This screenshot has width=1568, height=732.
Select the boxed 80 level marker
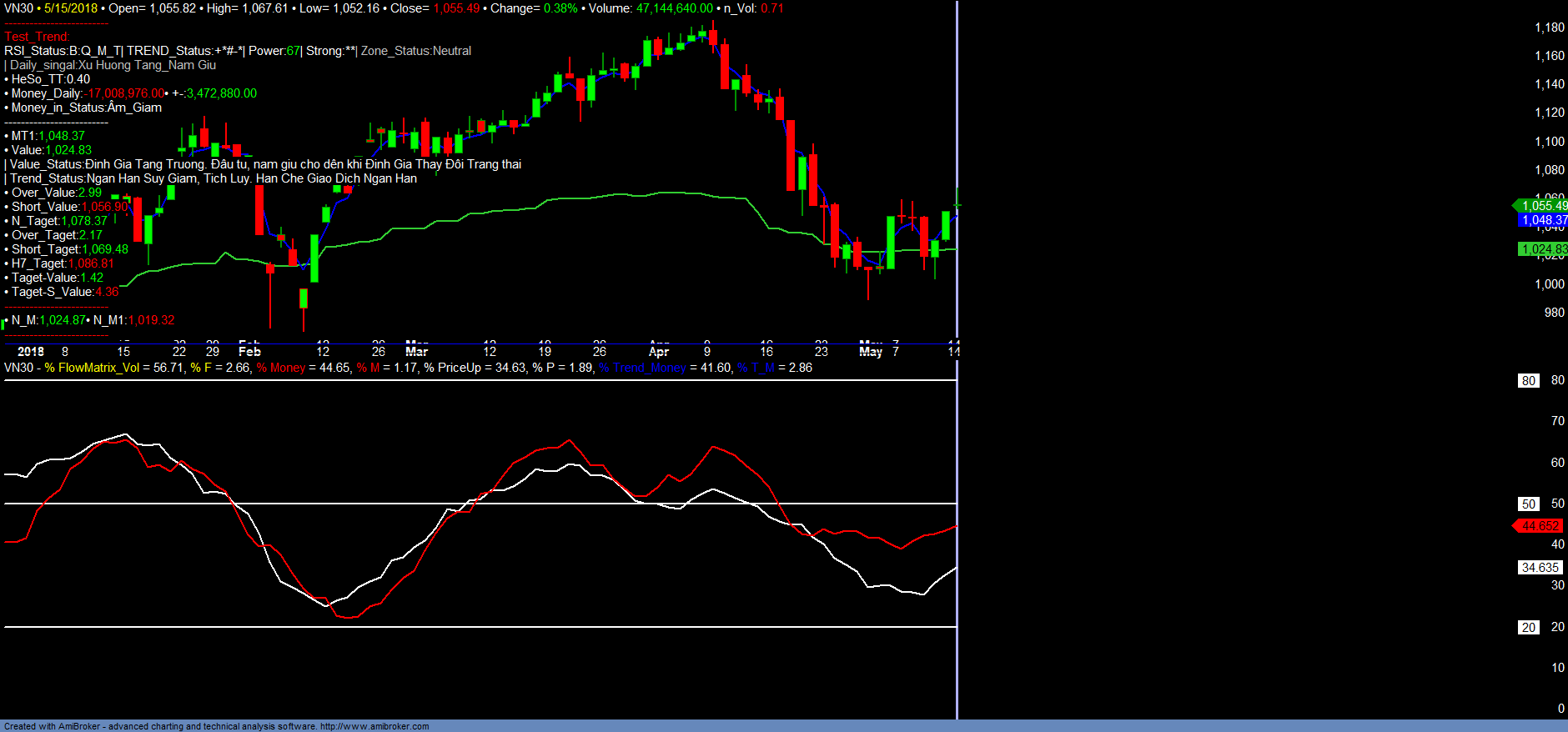pos(1528,381)
